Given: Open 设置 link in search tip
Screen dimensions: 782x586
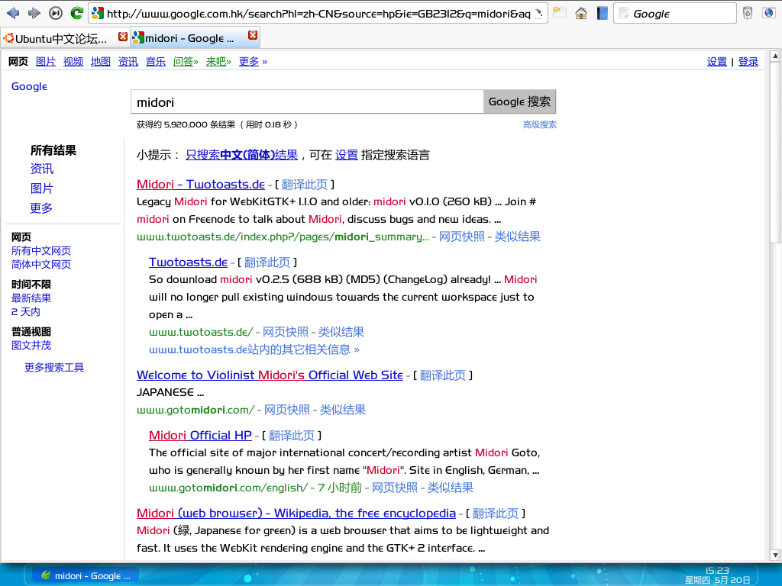Looking at the screenshot, I should 347,155.
